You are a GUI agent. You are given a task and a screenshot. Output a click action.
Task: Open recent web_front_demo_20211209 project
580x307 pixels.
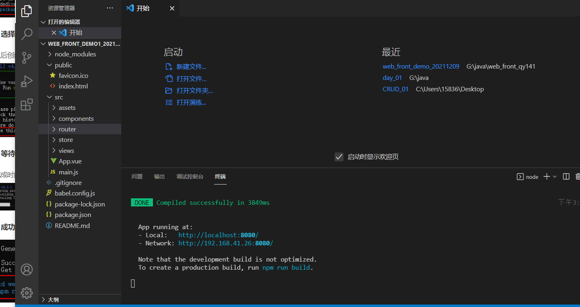[x=421, y=66]
